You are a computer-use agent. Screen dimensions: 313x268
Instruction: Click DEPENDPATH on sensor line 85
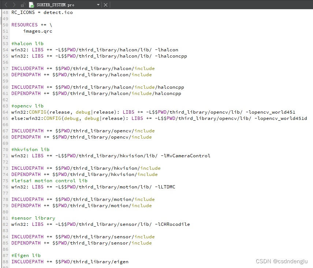point(26,243)
